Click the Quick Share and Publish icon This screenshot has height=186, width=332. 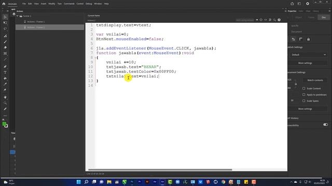pos(292,4)
